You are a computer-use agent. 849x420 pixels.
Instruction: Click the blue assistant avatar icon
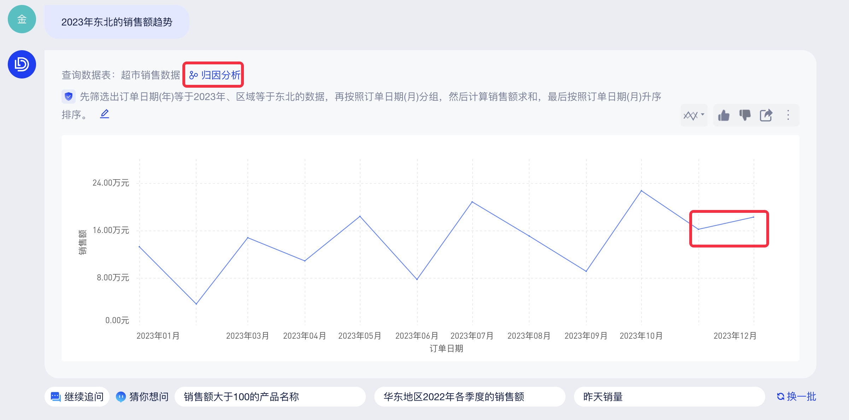(22, 64)
